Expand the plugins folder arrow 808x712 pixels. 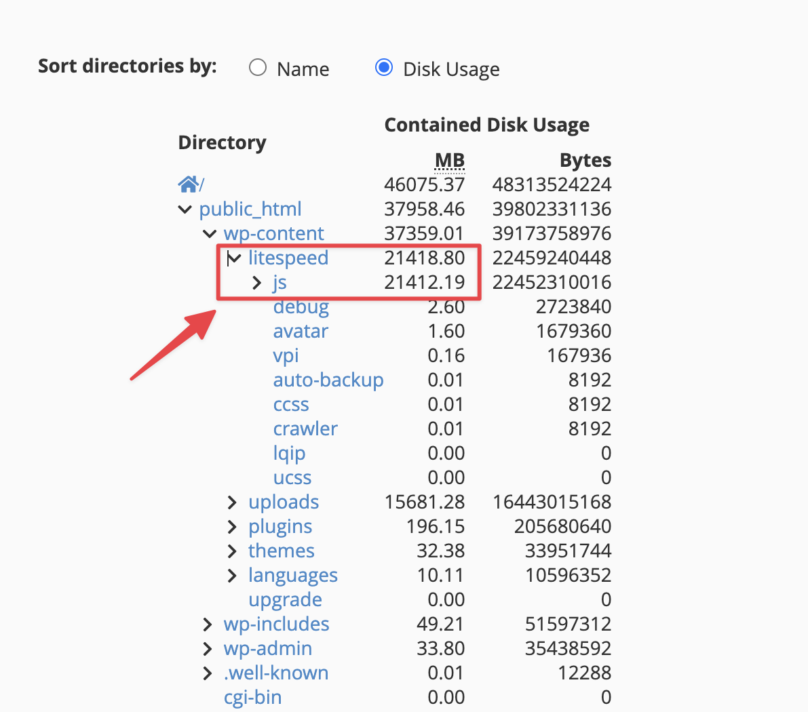[x=233, y=527]
